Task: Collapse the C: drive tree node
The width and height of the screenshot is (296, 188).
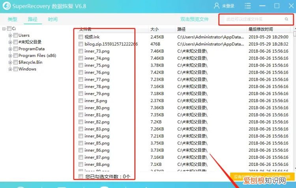Action: pos(4,28)
